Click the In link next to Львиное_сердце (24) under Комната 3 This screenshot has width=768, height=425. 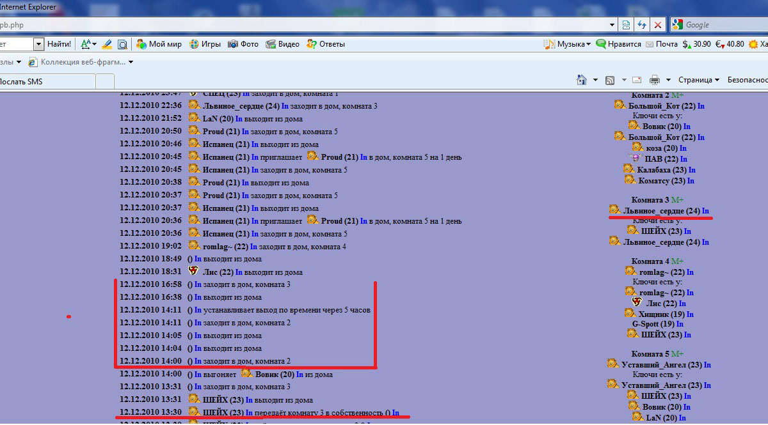(705, 211)
